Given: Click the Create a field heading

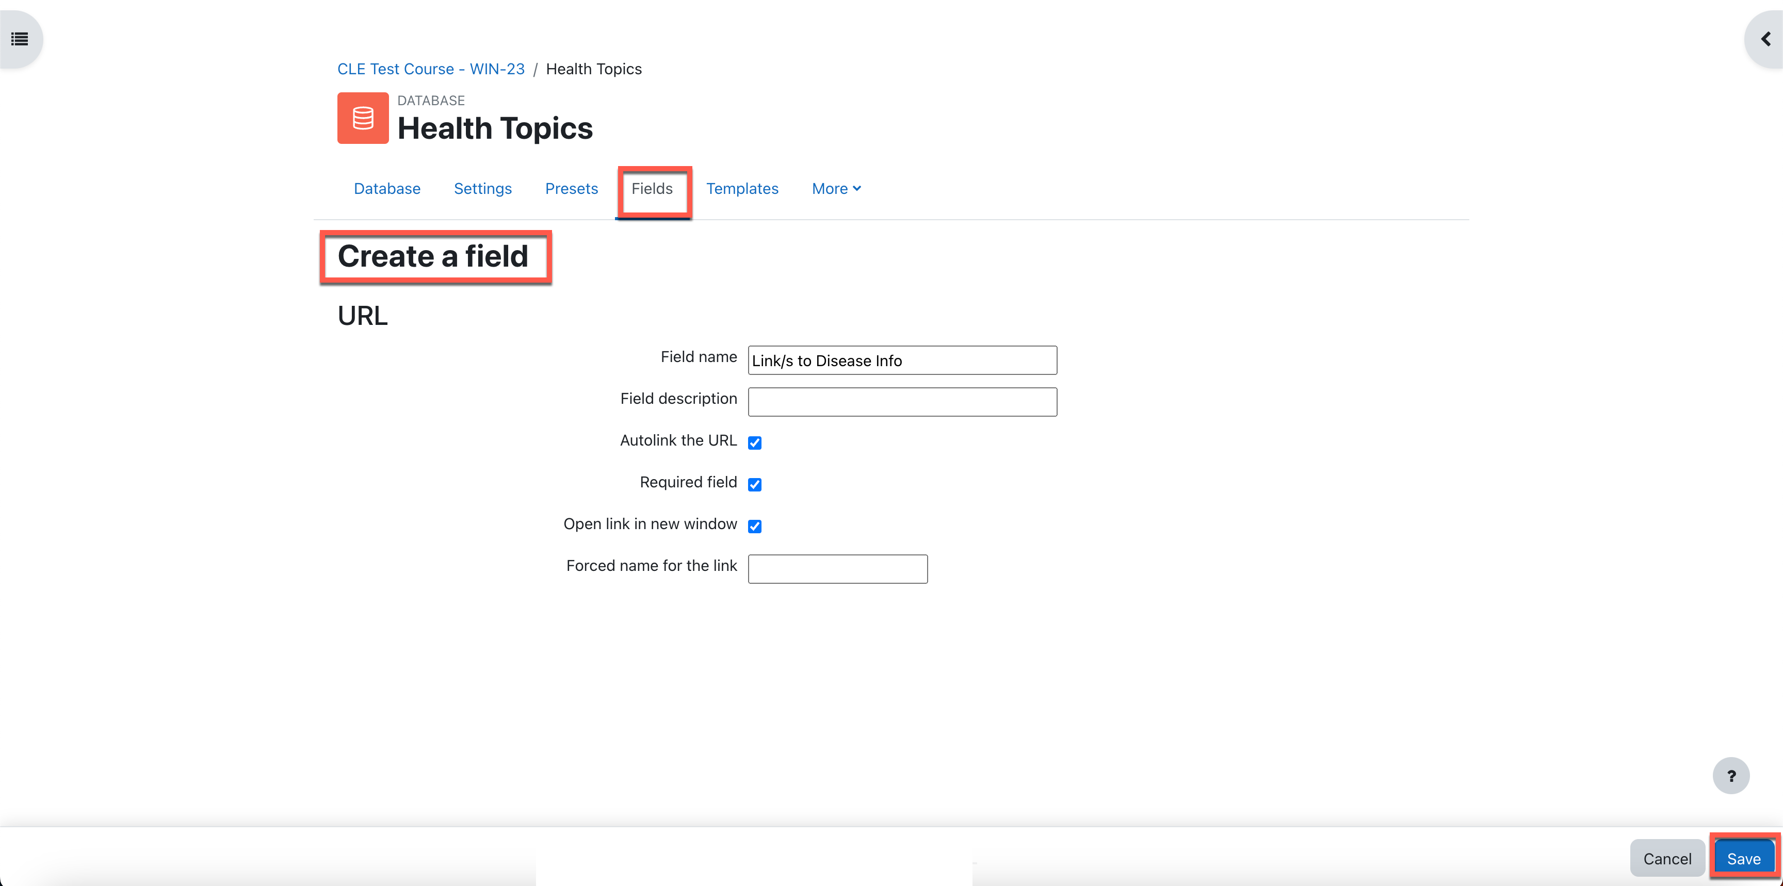Looking at the screenshot, I should coord(433,257).
